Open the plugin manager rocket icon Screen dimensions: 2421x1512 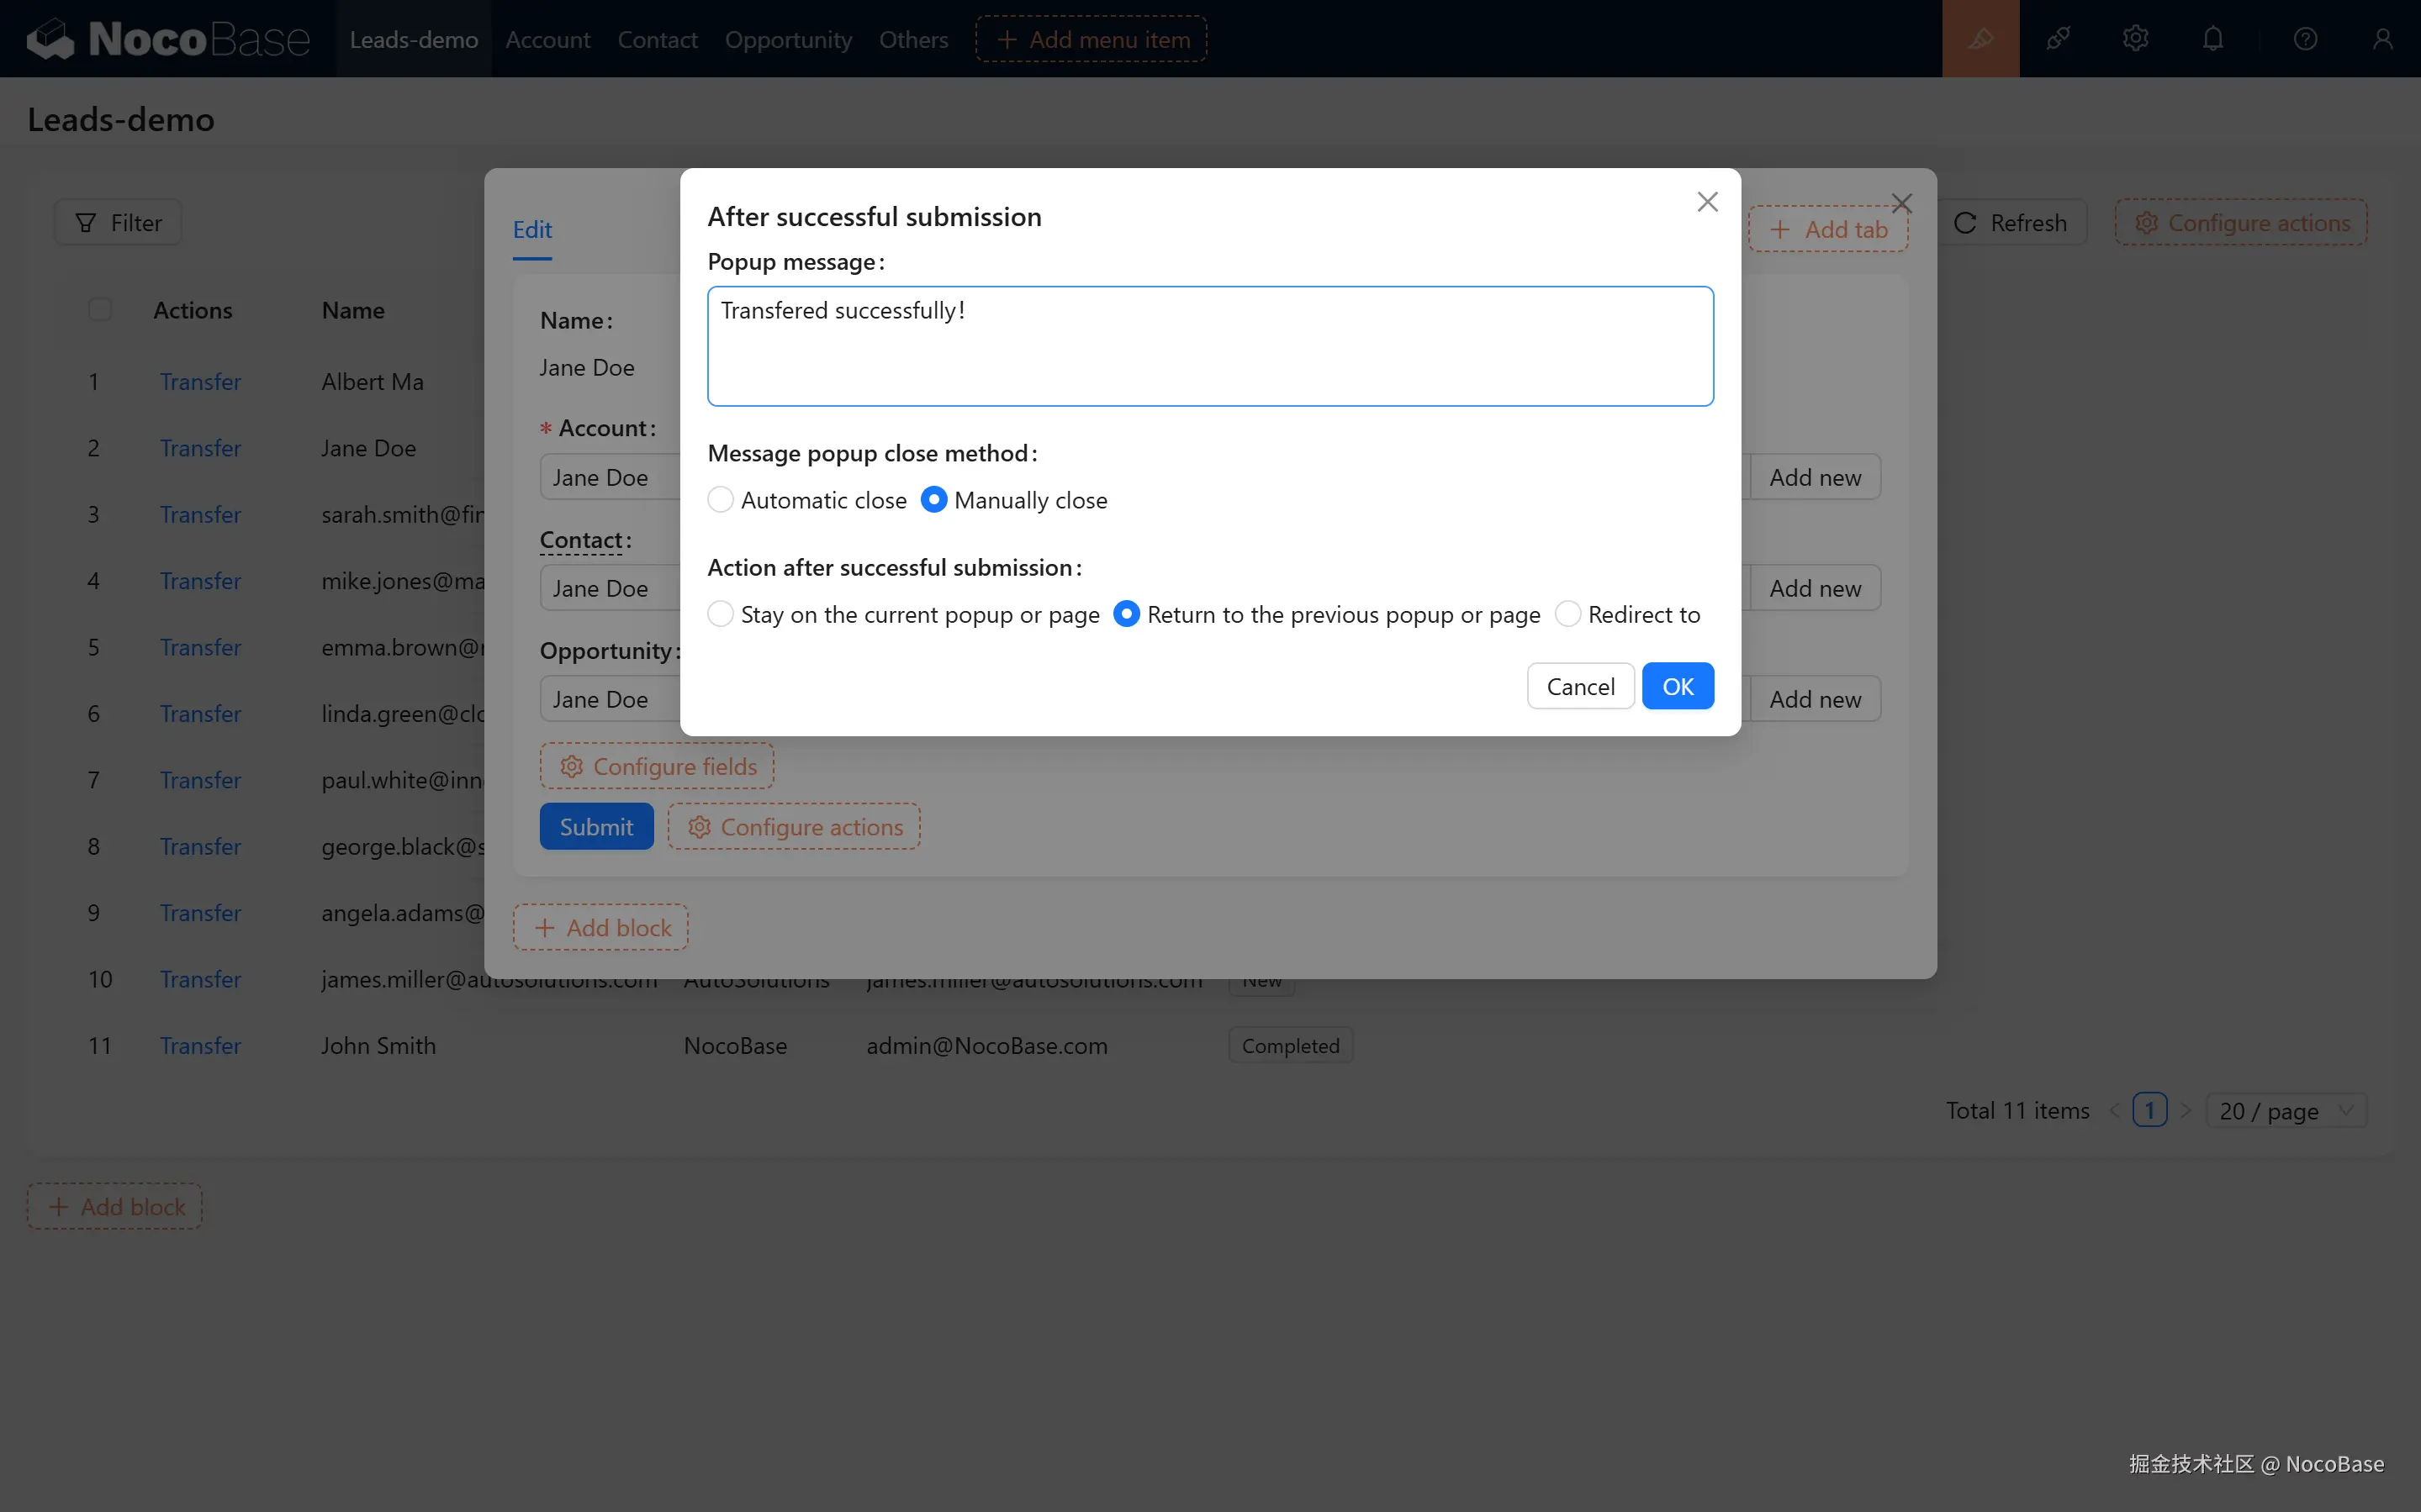2058,39
